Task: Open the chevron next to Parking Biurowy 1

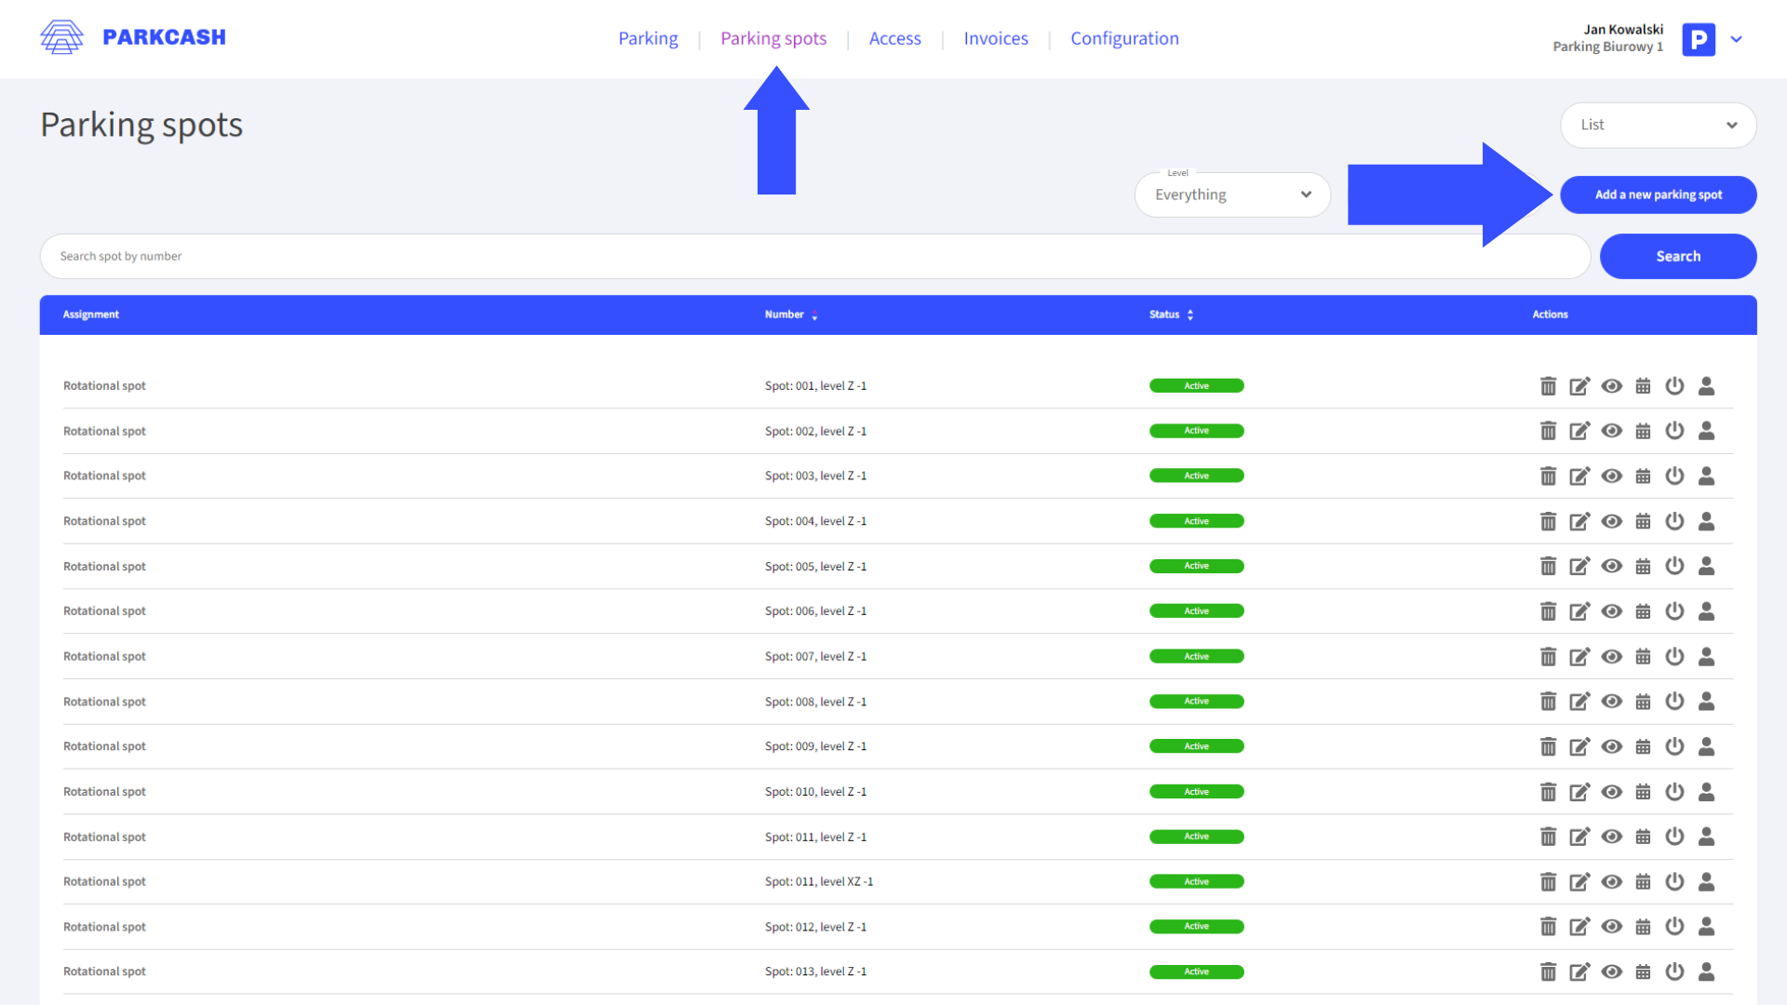Action: (1737, 39)
